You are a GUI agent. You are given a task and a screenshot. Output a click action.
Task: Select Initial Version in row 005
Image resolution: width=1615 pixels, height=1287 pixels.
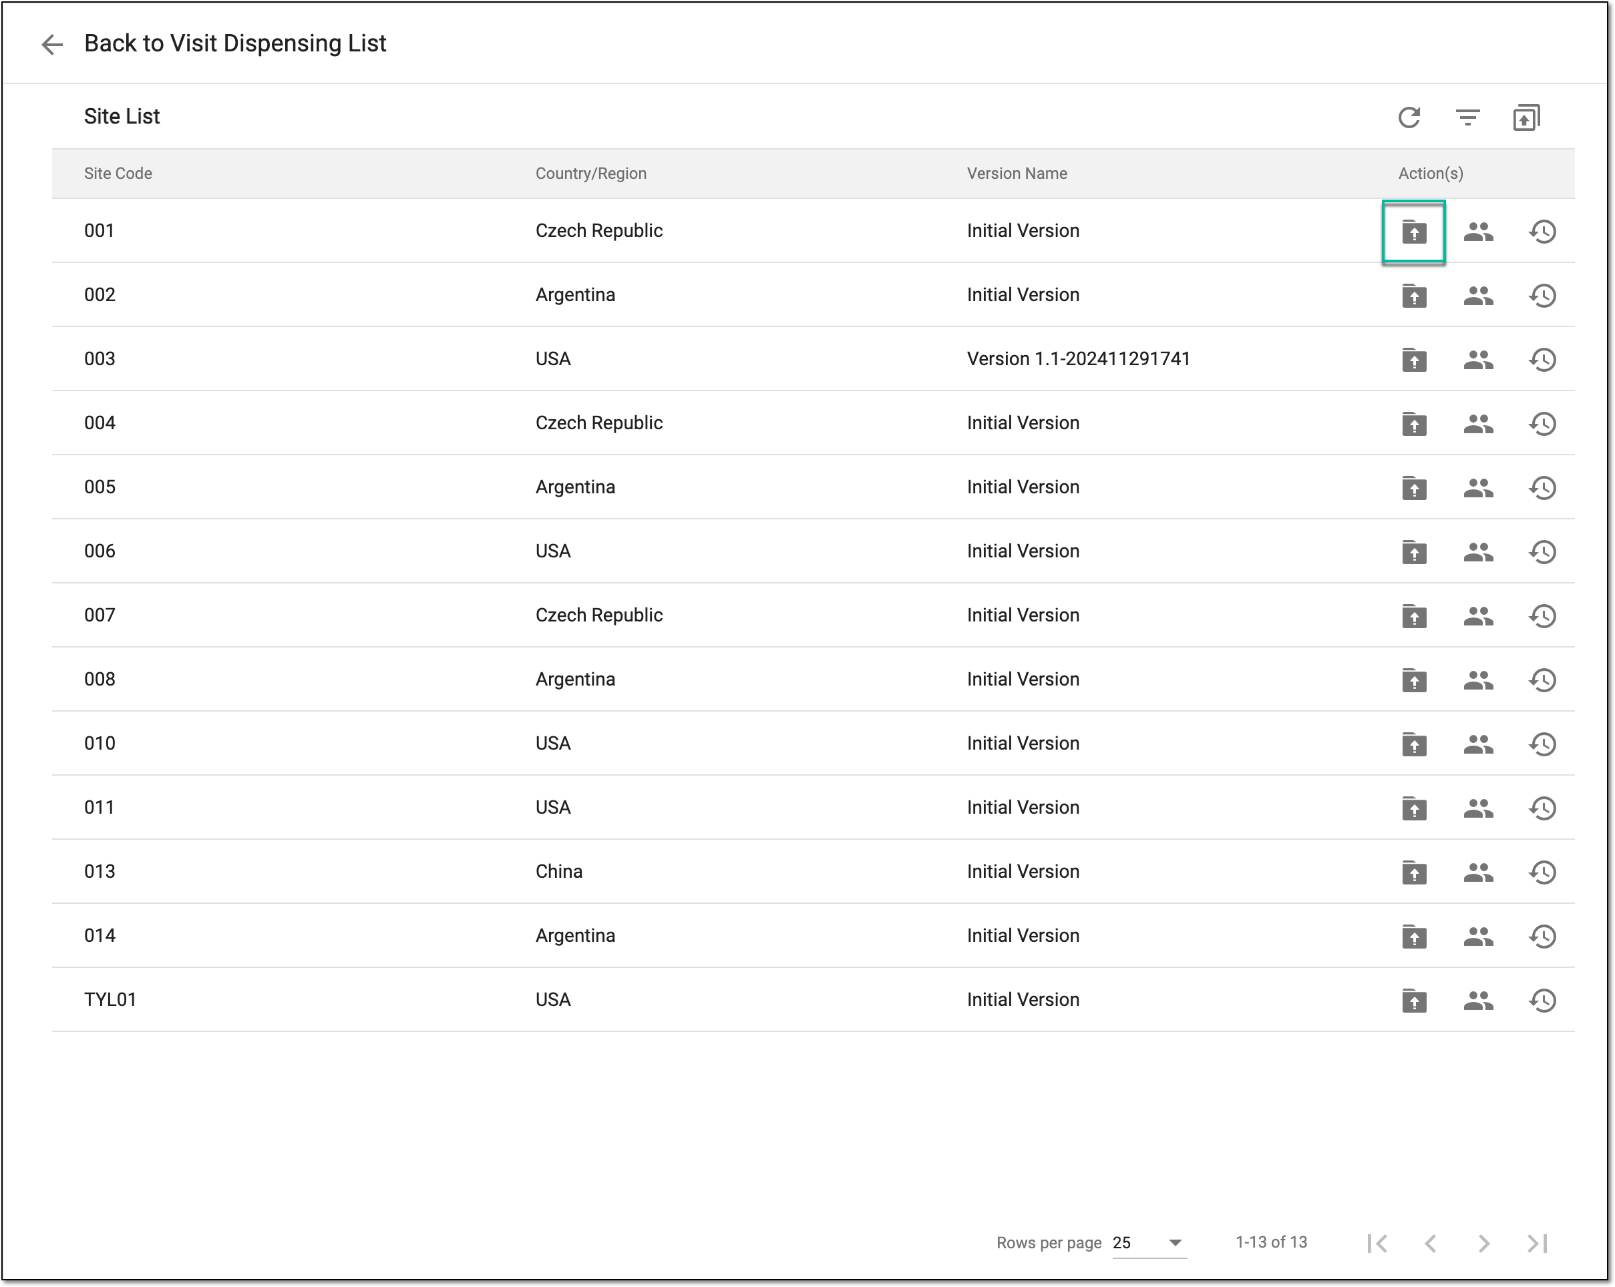(1023, 487)
